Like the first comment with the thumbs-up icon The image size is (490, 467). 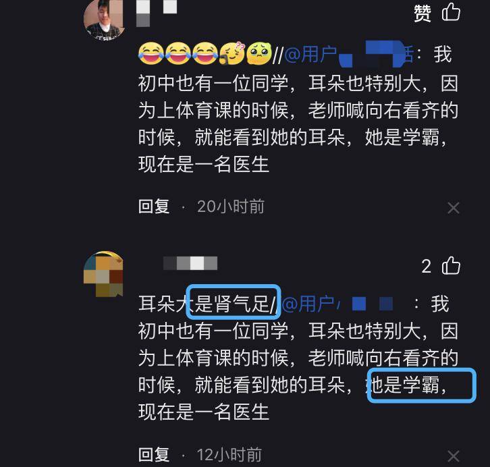pos(451,12)
